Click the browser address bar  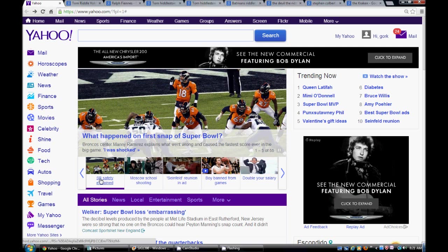click(x=231, y=12)
